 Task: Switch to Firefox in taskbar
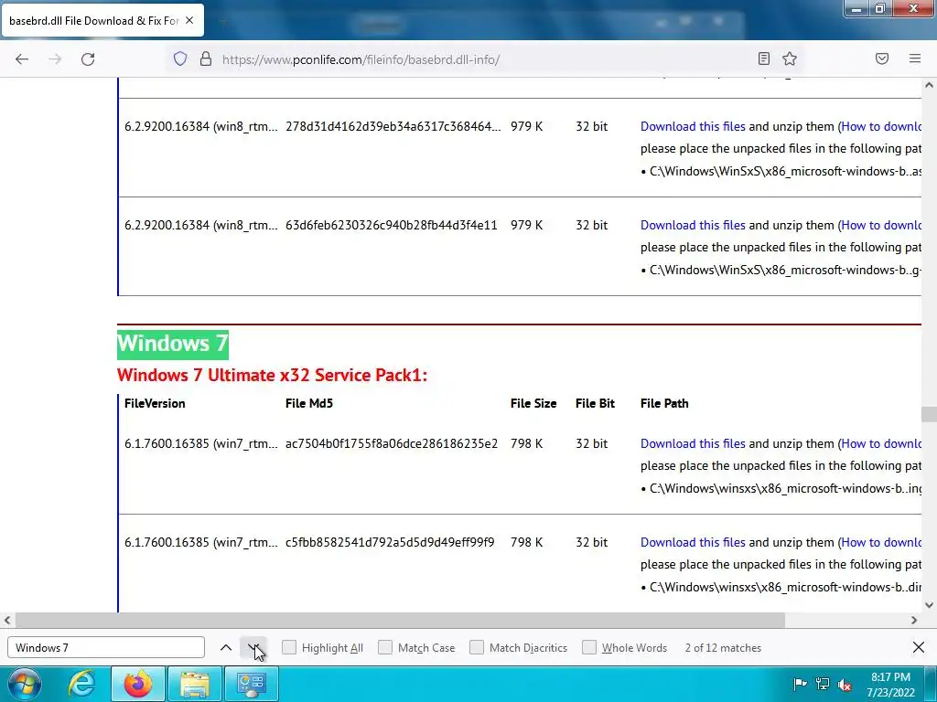click(137, 684)
